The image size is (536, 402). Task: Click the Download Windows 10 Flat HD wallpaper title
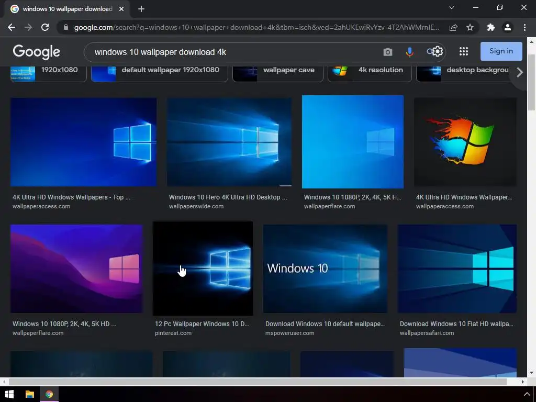pyautogui.click(x=456, y=323)
